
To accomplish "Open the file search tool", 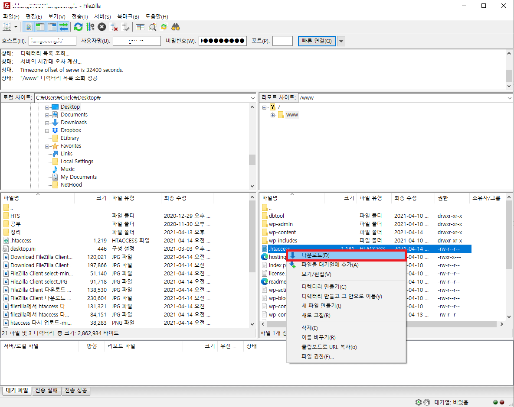I will [x=175, y=26].
